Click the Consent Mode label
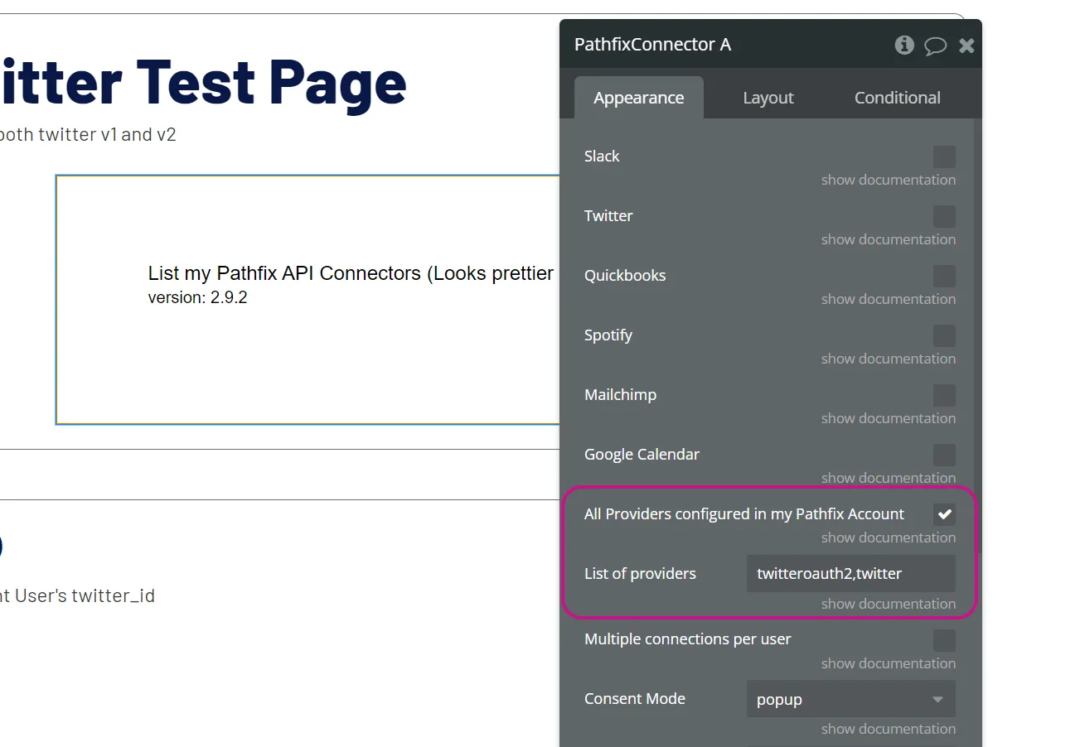Screen dimensions: 1080x747 (635, 699)
